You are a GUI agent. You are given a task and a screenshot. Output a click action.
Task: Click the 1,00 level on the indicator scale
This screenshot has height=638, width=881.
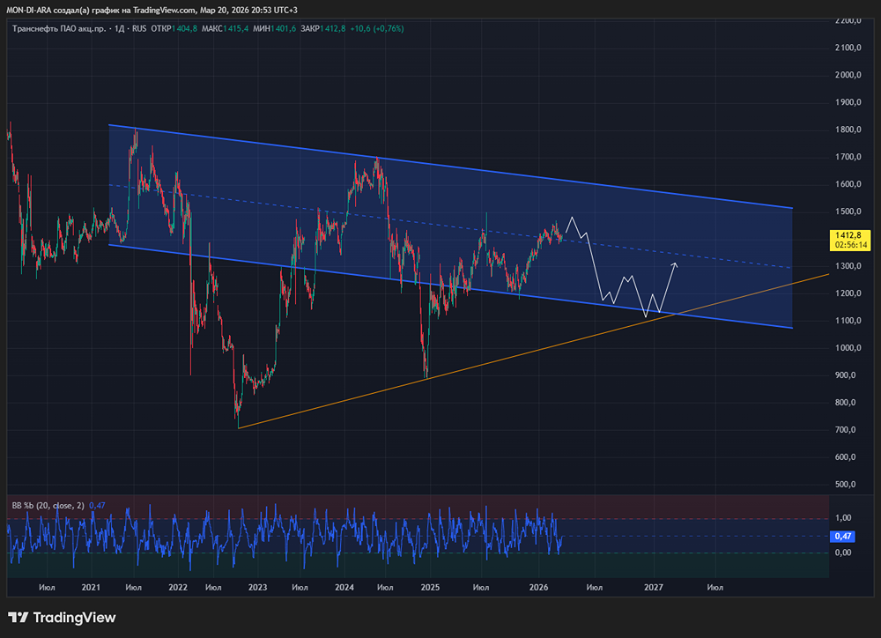click(843, 517)
